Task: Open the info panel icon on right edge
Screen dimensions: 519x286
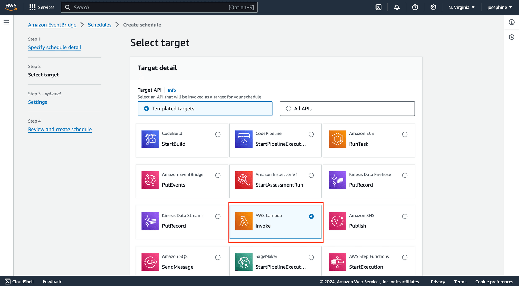Action: (511, 22)
